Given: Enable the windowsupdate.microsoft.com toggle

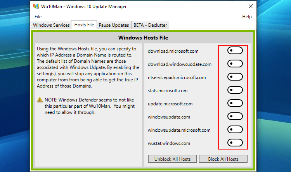Looking at the screenshot, I should click(235, 129).
